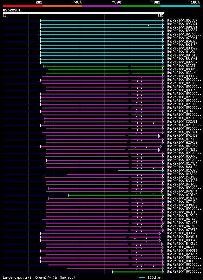Open hit UniRef100_Q6IDC7
203x280 pixels.
point(182,21)
